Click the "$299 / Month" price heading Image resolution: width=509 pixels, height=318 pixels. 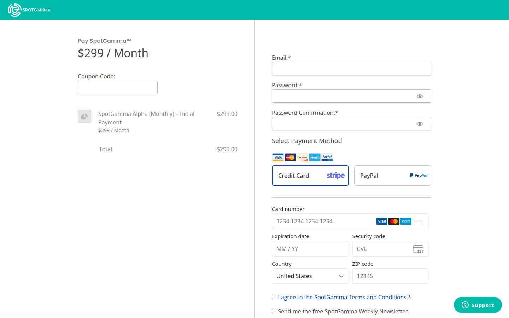(113, 53)
